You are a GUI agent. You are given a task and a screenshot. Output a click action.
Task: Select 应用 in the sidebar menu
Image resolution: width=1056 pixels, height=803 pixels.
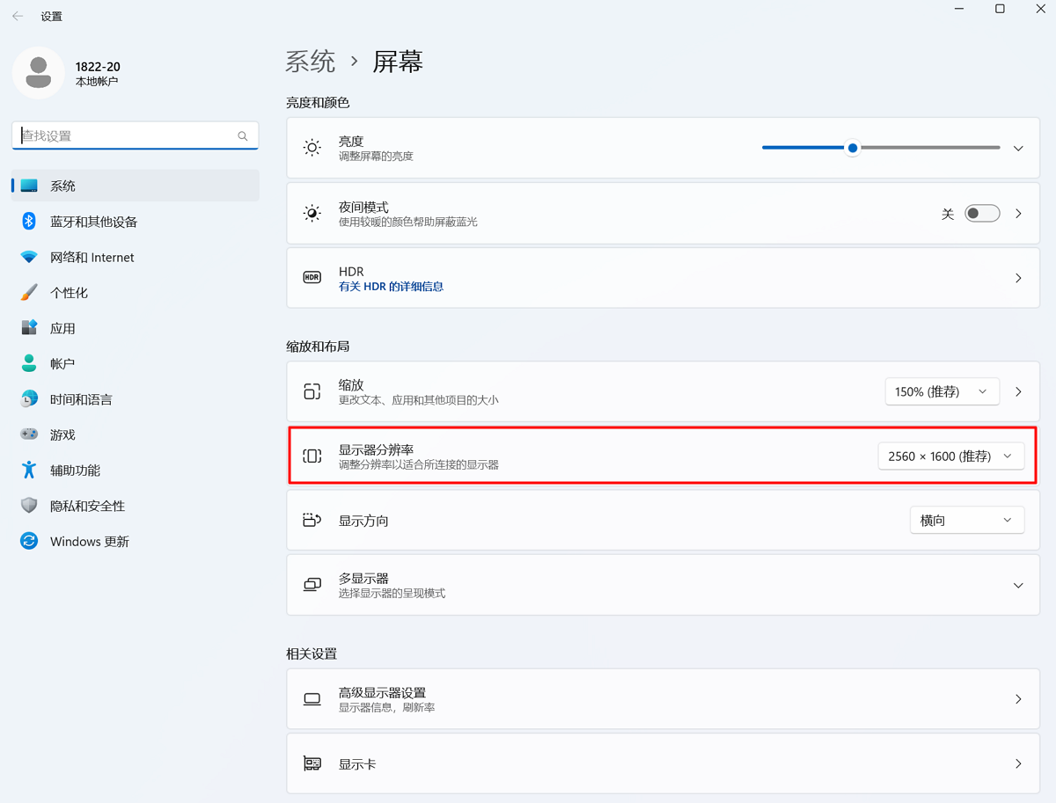(62, 328)
